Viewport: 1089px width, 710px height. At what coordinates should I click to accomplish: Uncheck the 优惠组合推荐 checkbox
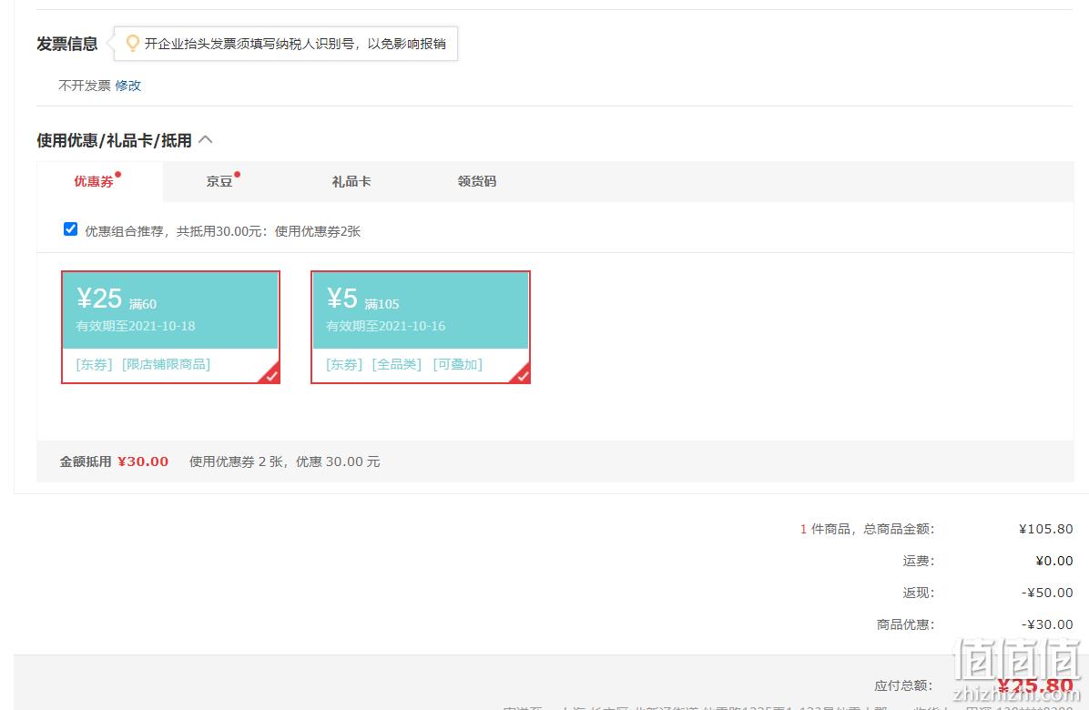point(70,229)
